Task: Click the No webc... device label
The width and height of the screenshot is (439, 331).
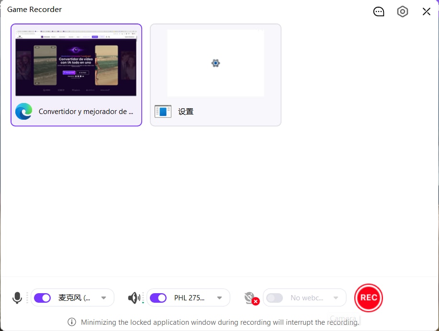Action: click(x=307, y=297)
